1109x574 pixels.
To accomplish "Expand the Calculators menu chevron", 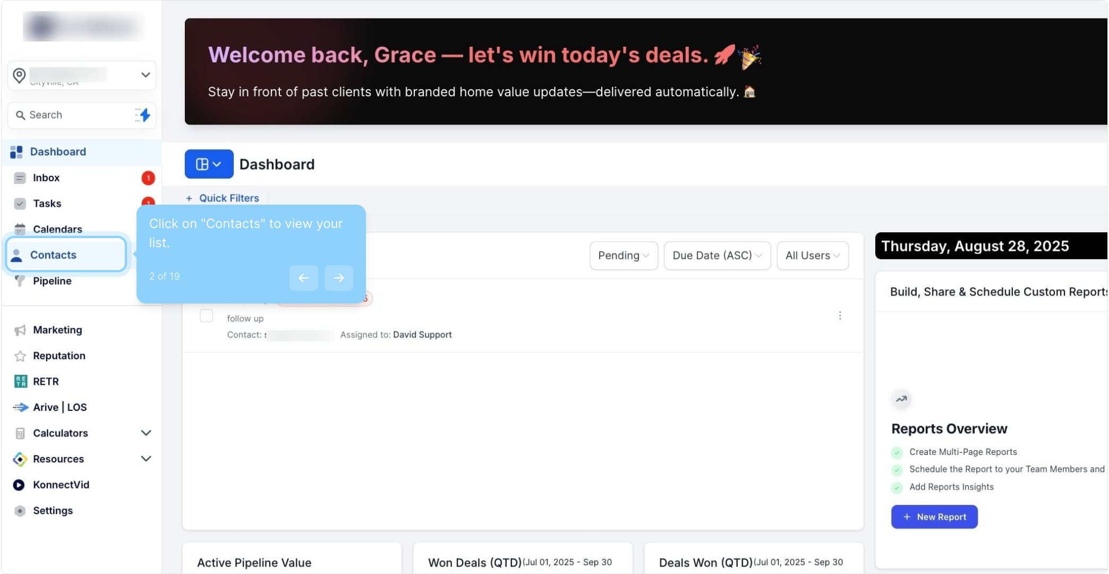I will click(146, 433).
